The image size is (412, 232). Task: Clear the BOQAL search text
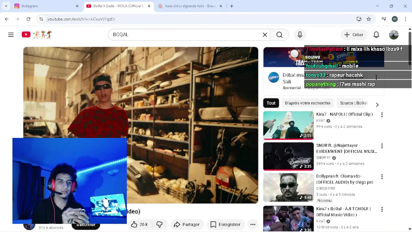click(265, 34)
